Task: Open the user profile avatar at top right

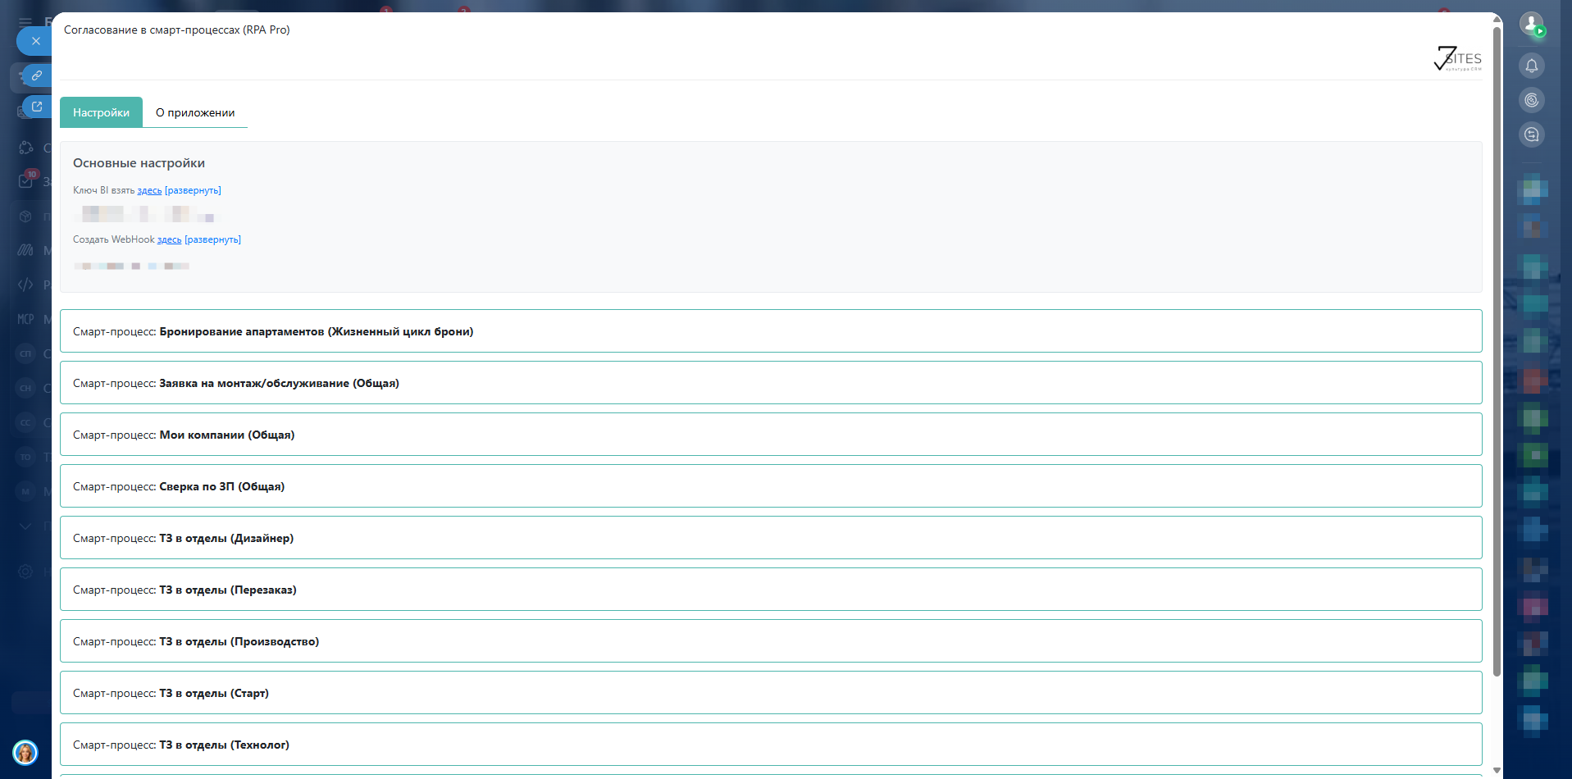Action: coord(1531,24)
